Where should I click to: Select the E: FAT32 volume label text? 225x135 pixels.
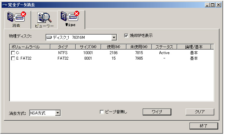24,58
